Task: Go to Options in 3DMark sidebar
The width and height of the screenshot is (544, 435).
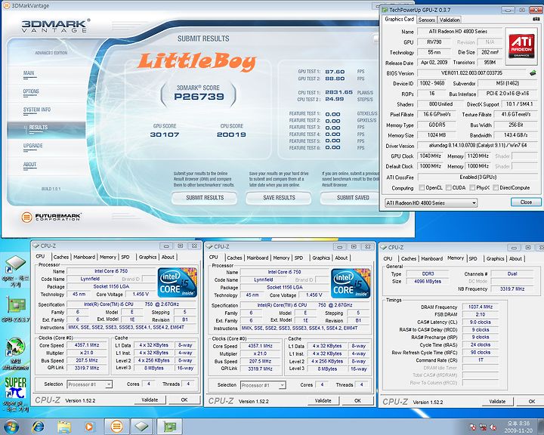Action: click(31, 91)
